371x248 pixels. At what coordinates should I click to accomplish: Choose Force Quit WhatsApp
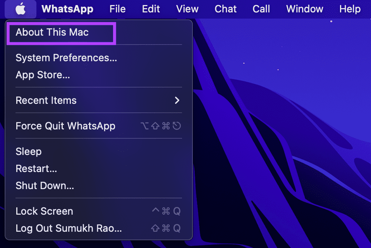99,126
